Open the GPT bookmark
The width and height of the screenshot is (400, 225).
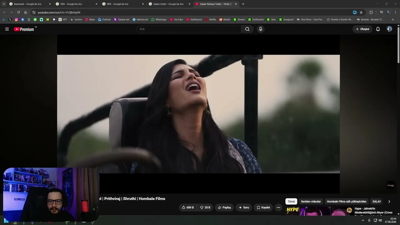point(62,19)
